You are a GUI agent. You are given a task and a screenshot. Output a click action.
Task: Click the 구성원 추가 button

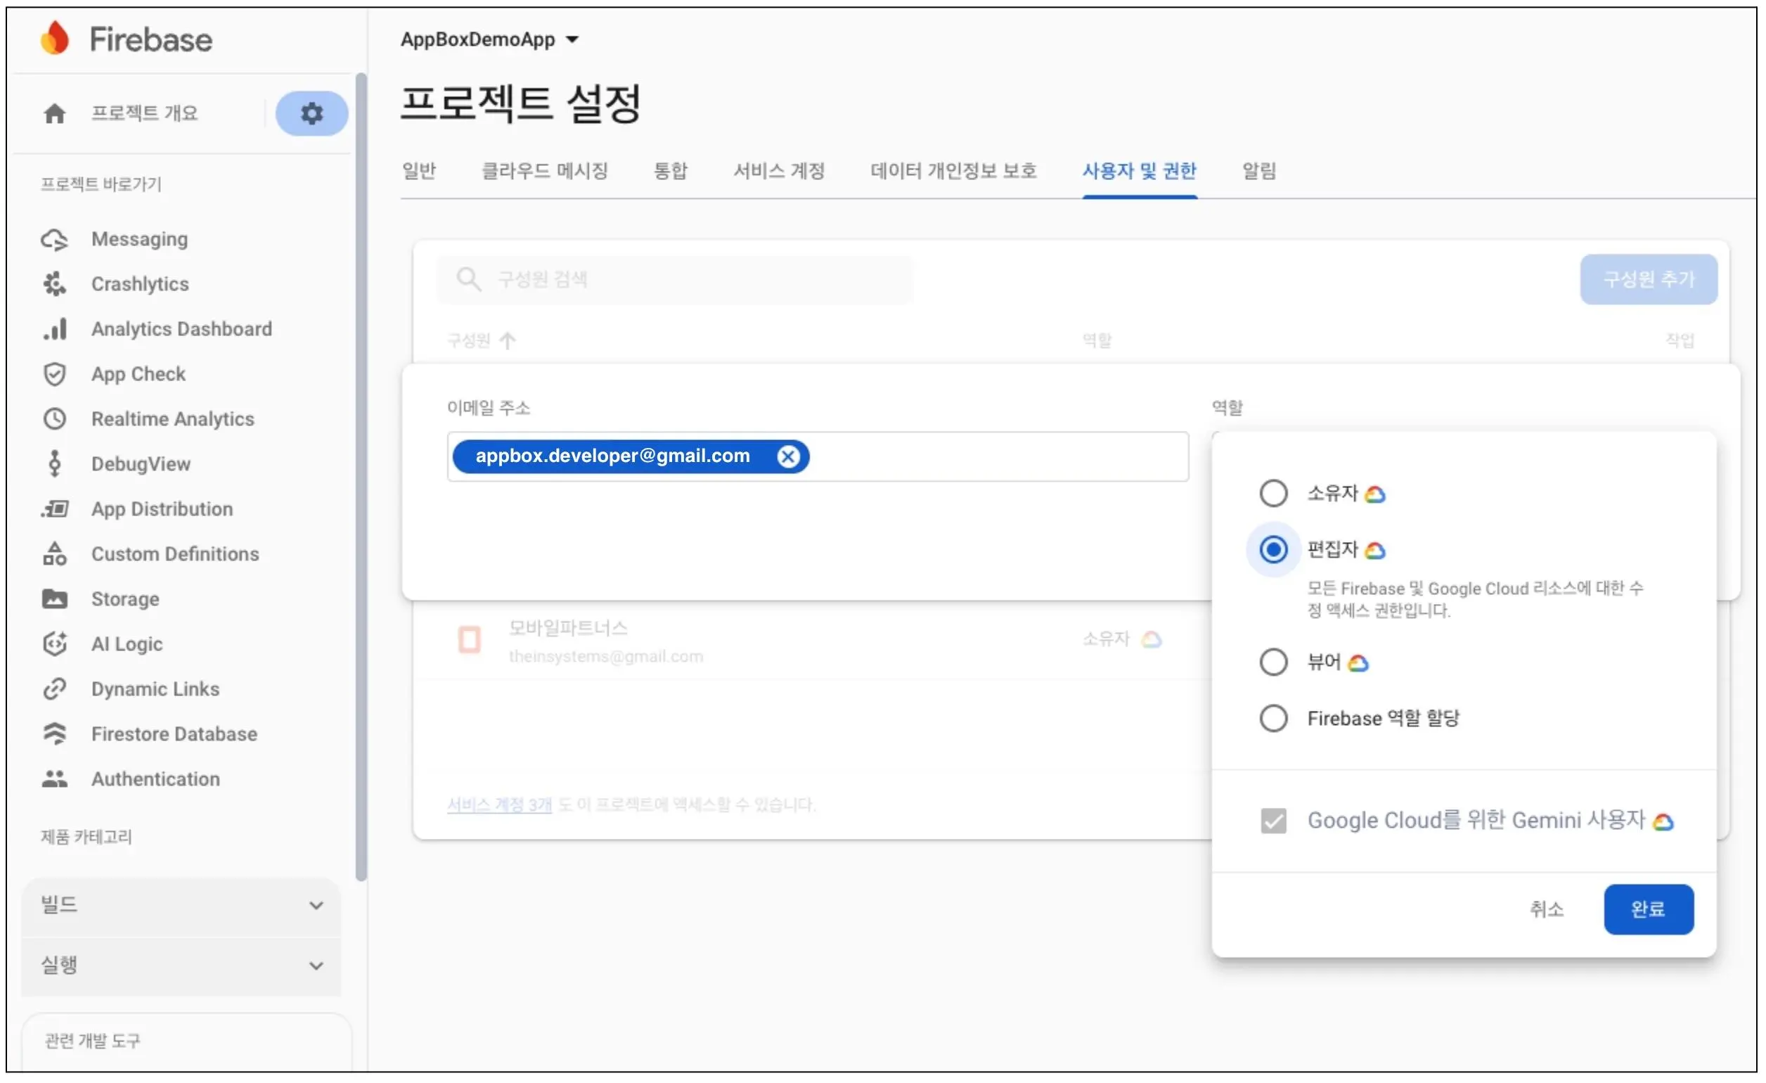tap(1649, 279)
